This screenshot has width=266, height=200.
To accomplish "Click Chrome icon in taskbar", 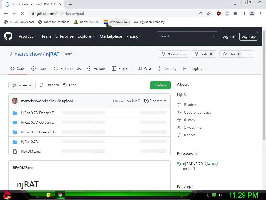I will 60,195.
